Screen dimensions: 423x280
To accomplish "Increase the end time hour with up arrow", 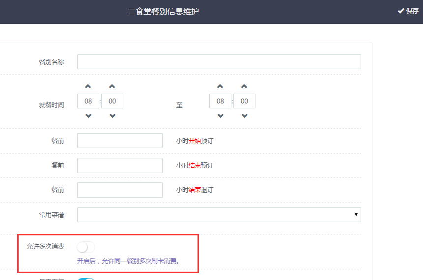I will click(220, 86).
